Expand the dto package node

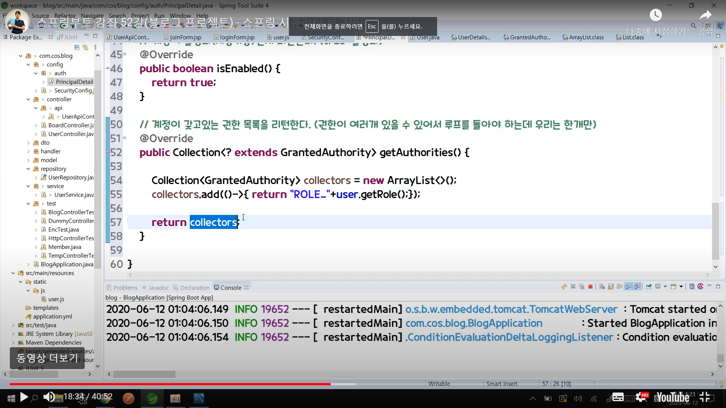(x=28, y=143)
